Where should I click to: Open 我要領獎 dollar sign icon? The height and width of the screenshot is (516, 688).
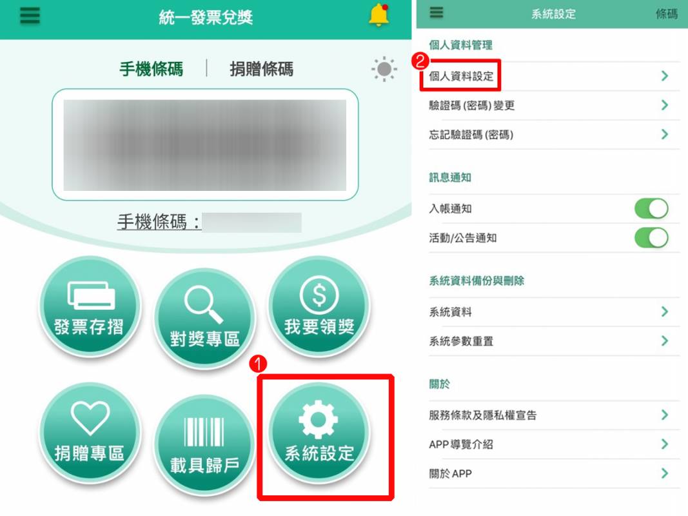(319, 306)
